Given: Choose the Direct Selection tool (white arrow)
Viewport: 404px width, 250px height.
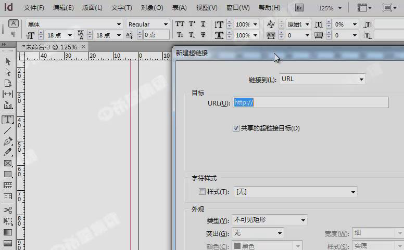Looking at the screenshot, I should point(8,72).
